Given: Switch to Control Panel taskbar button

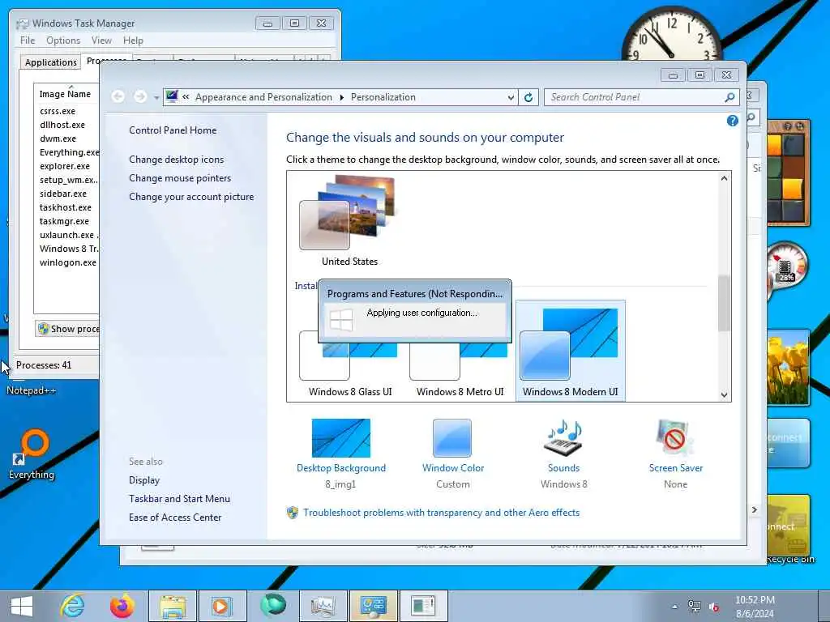Looking at the screenshot, I should [373, 606].
